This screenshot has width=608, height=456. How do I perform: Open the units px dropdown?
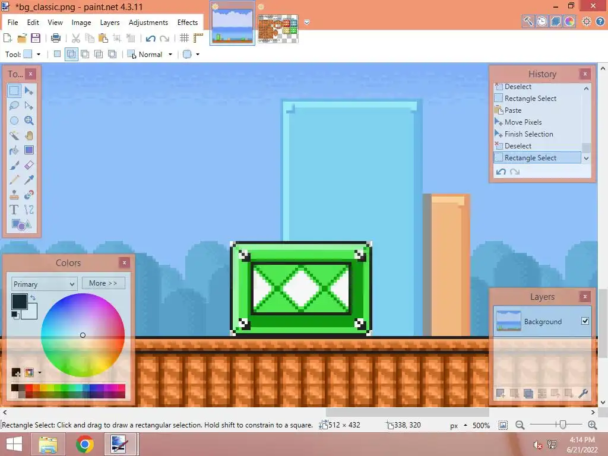click(458, 425)
